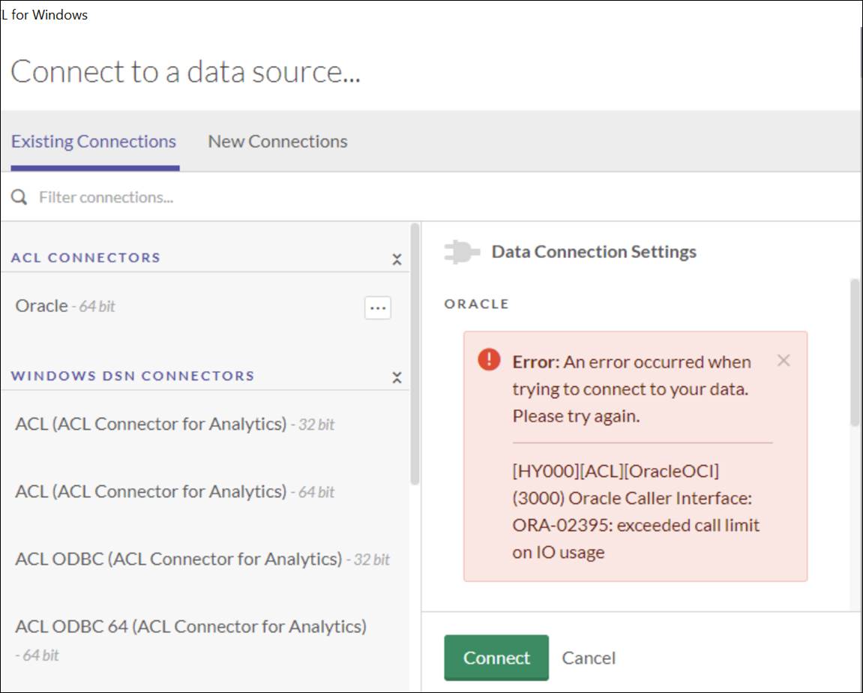
Task: Click the red error alert icon
Action: [x=487, y=359]
